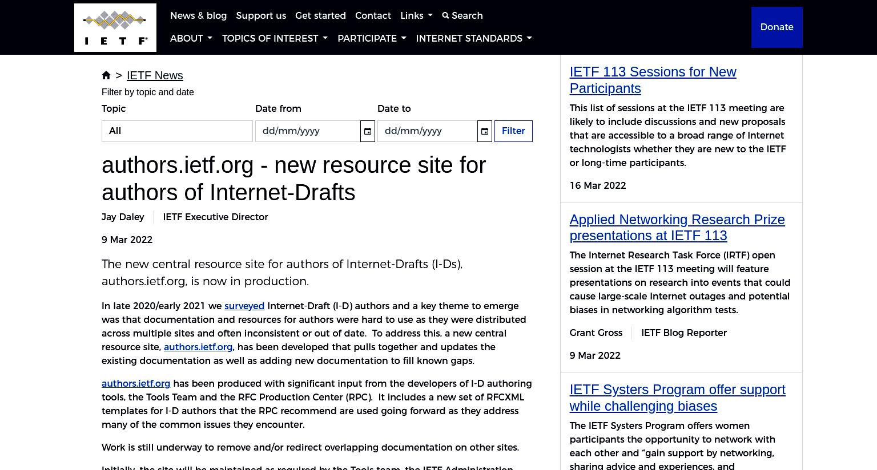Expand the TOPICS OF INTEREST menu
877x470 pixels.
275,38
